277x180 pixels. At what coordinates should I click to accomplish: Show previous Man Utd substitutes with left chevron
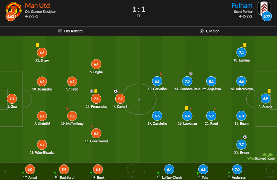pyautogui.click(x=5, y=171)
